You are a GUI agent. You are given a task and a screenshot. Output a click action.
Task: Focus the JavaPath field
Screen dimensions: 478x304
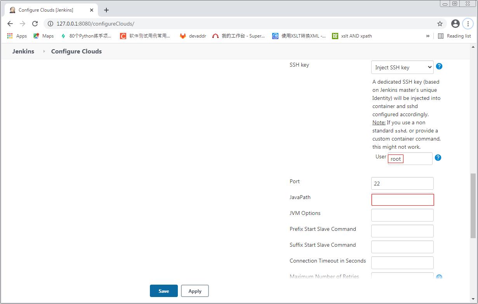[403, 199]
